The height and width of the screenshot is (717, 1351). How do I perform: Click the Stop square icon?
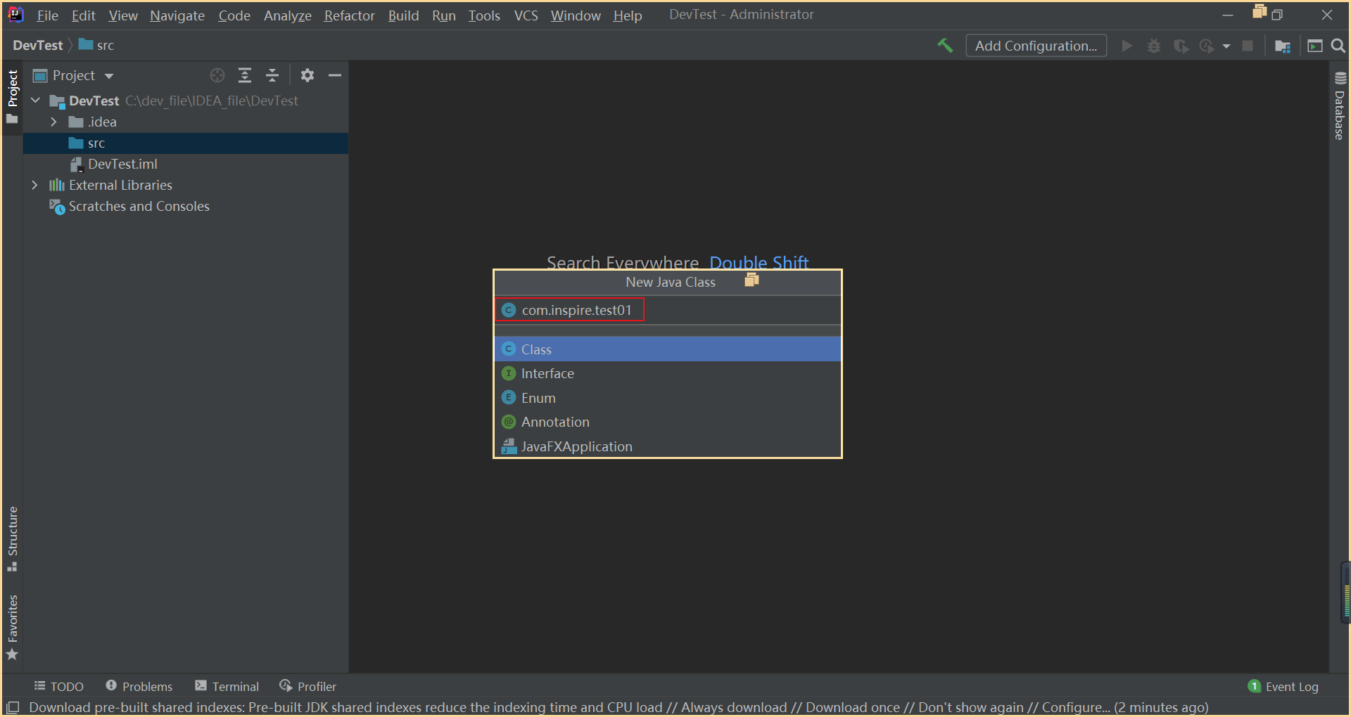click(1248, 46)
